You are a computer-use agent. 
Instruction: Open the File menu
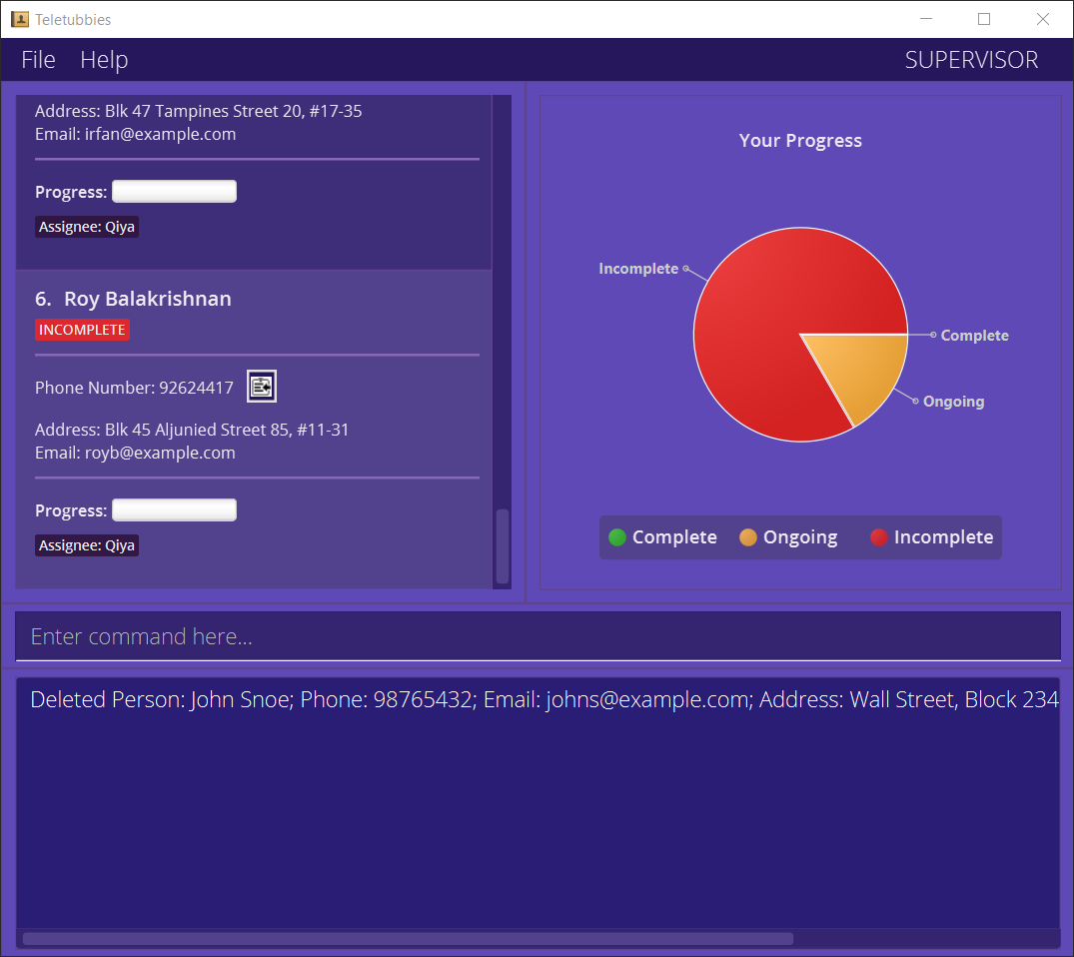[x=38, y=60]
